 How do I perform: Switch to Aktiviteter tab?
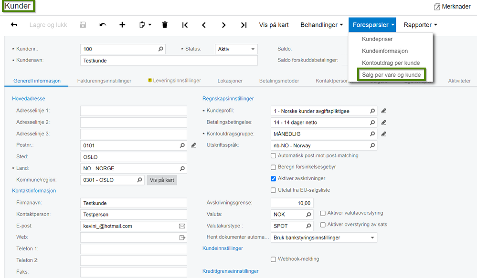pyautogui.click(x=459, y=81)
